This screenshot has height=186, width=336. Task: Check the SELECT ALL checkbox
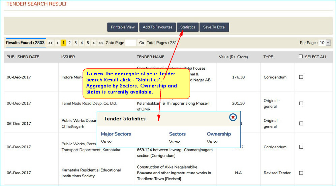click(301, 57)
